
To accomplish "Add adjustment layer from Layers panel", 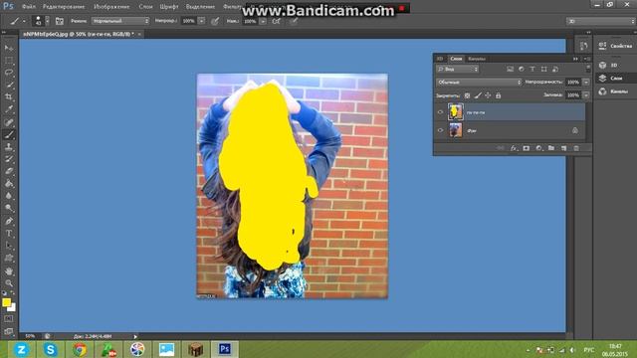I will (x=538, y=148).
